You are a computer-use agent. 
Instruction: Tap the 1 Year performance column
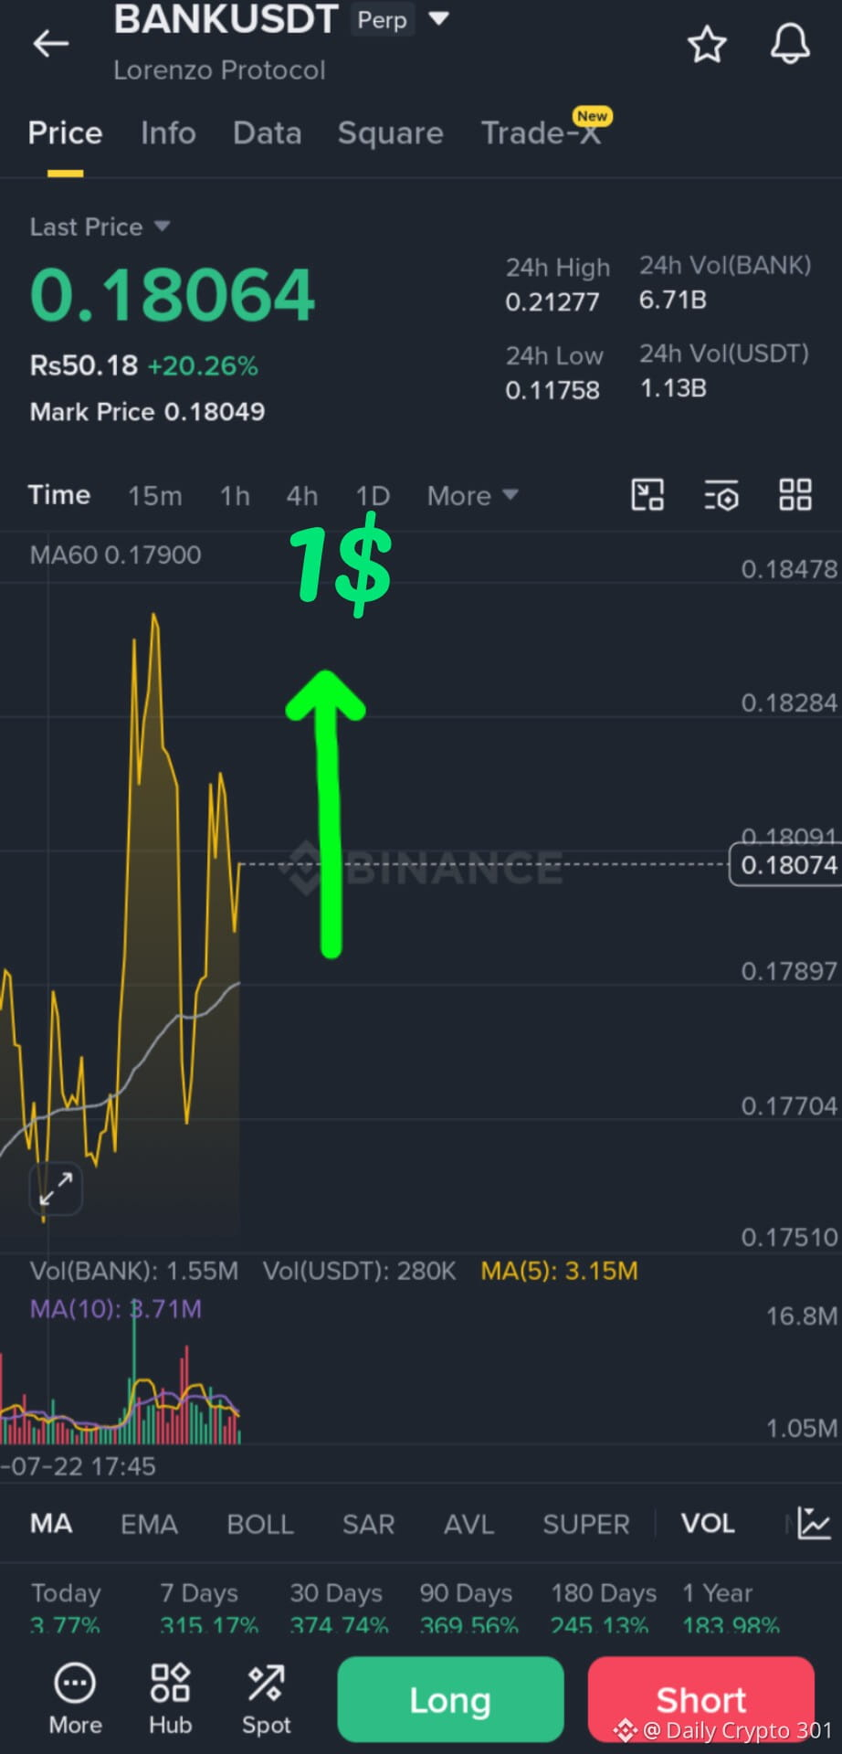[x=731, y=1607]
